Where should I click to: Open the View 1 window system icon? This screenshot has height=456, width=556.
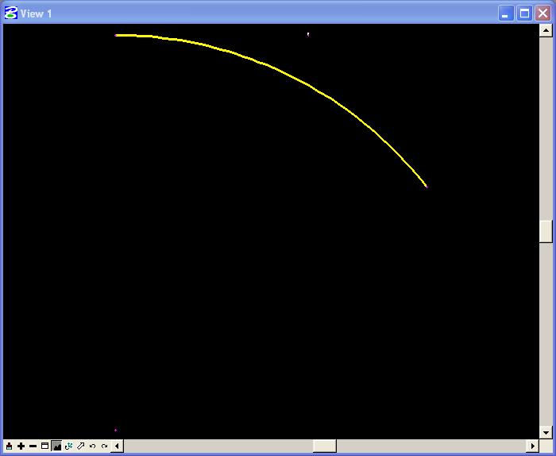click(x=10, y=14)
